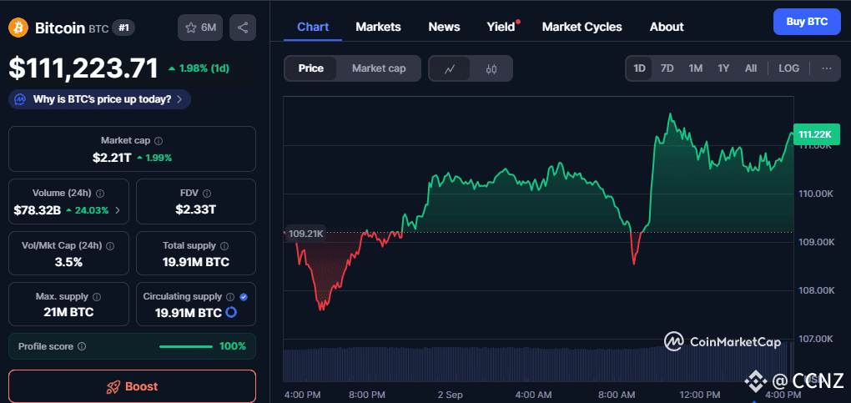The width and height of the screenshot is (851, 403).
Task: Select Price chart mode
Action: click(x=311, y=68)
